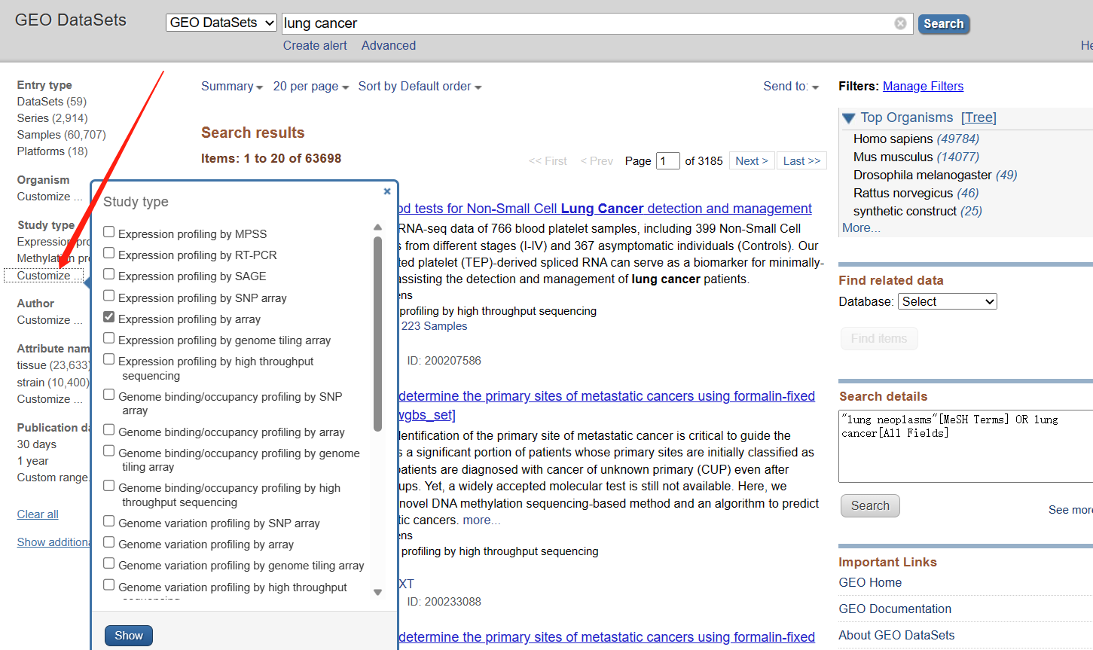Uncheck Expression profiling by array
Viewport: 1093px width, 650px height.
click(x=109, y=318)
